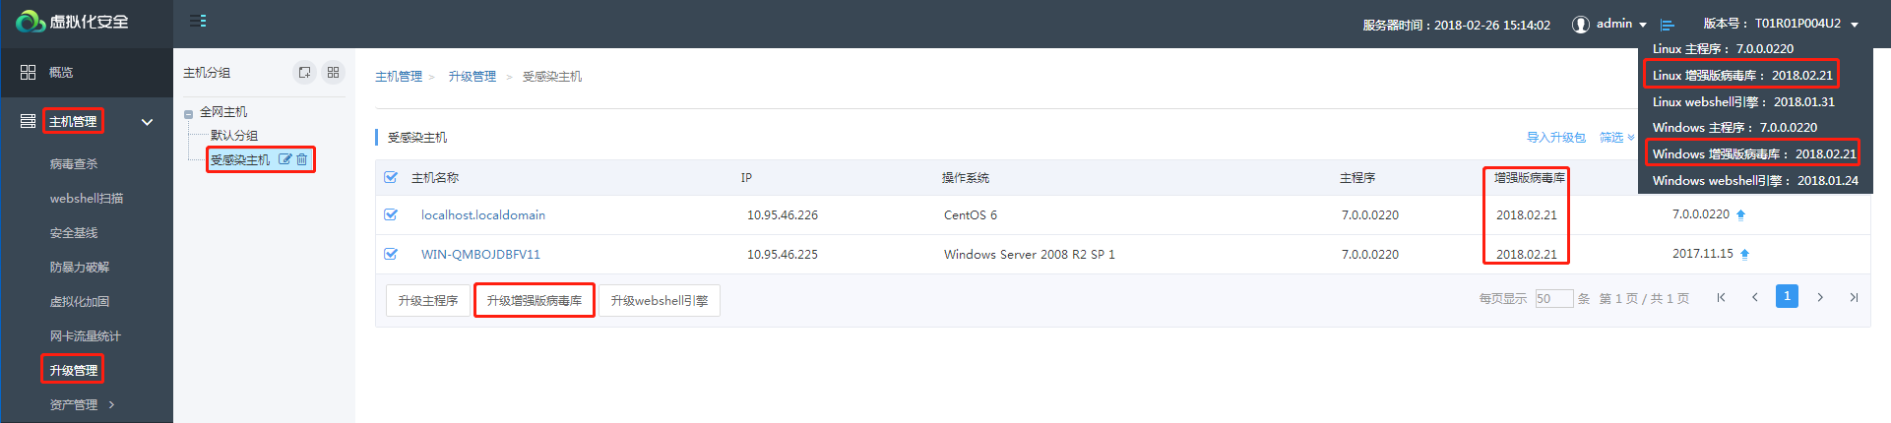Uncheck the WIN-QMBOJDBFV11 row checkbox
This screenshot has width=1891, height=423.
[391, 255]
